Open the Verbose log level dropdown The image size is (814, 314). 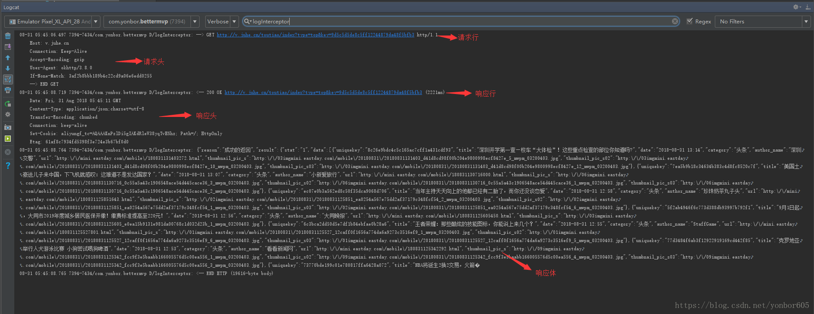(222, 21)
